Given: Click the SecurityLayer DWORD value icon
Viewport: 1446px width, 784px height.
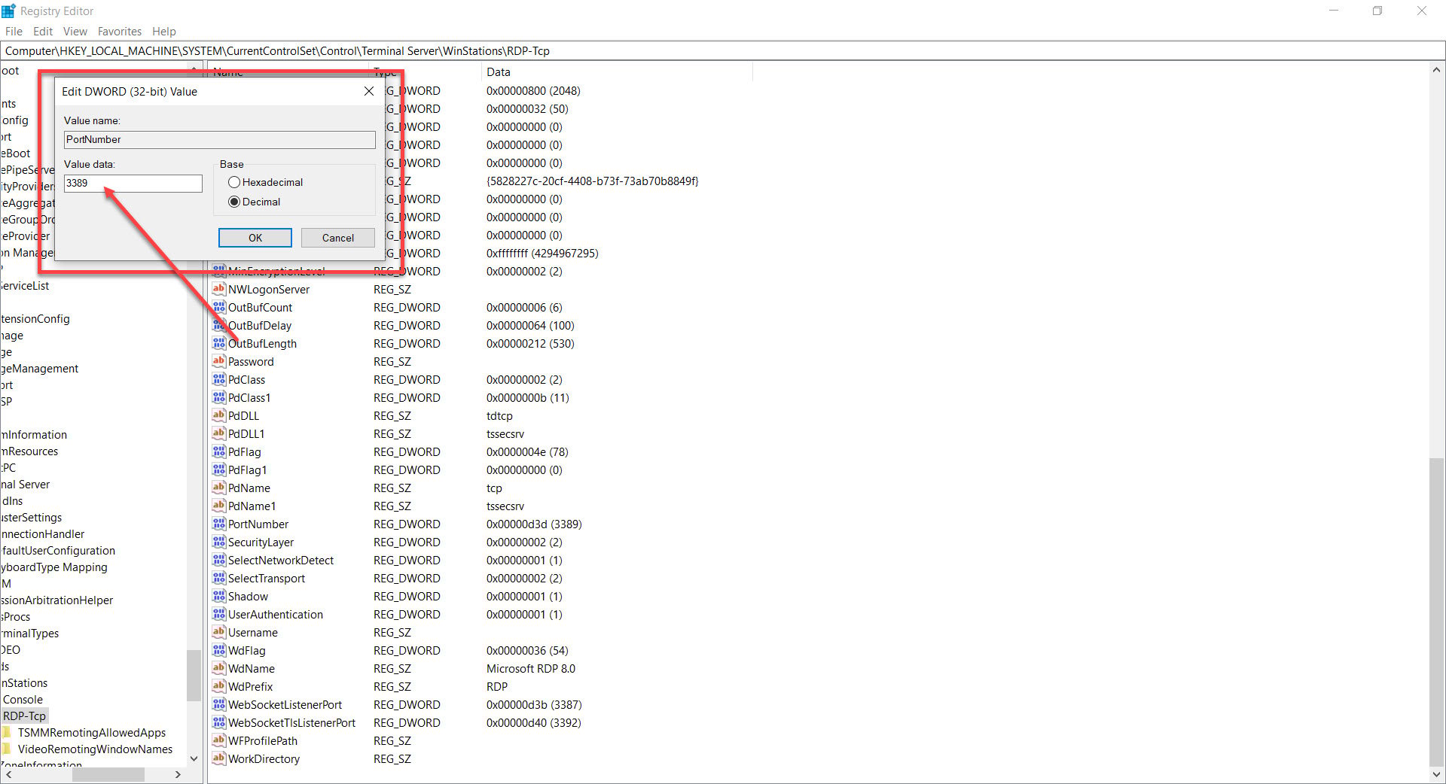Looking at the screenshot, I should coord(218,542).
